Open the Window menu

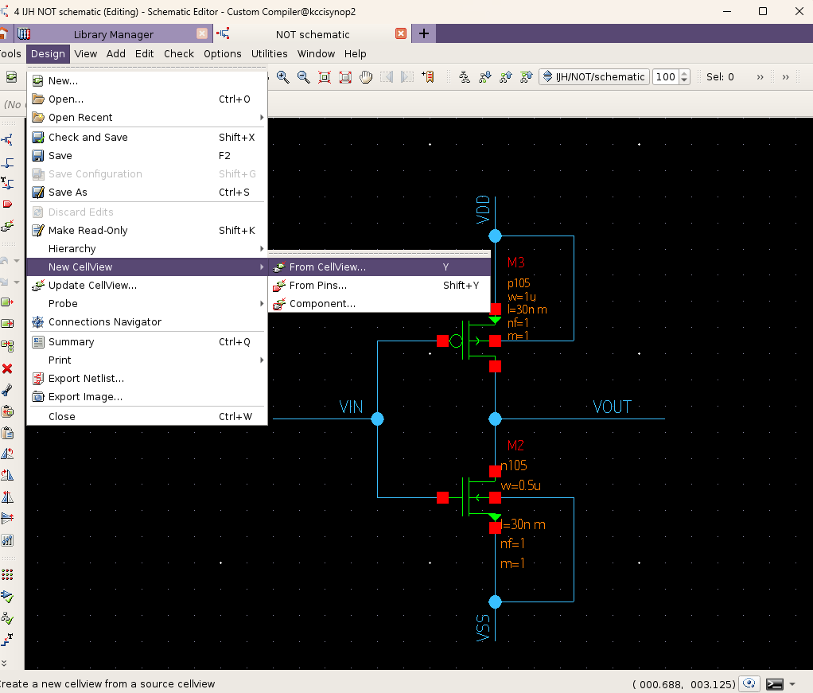[x=316, y=54]
